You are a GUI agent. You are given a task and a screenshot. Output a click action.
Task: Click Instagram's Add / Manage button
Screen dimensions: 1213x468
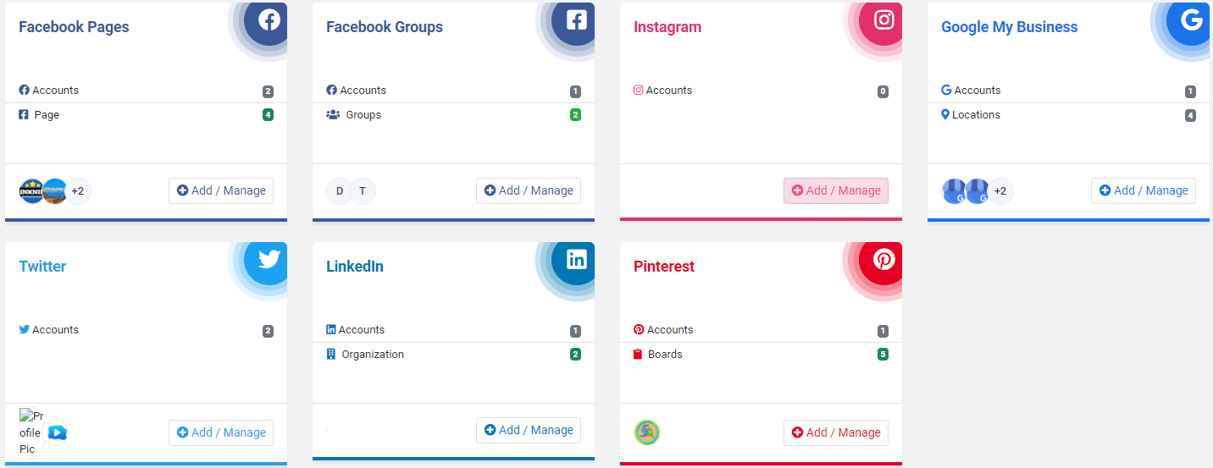coord(836,190)
